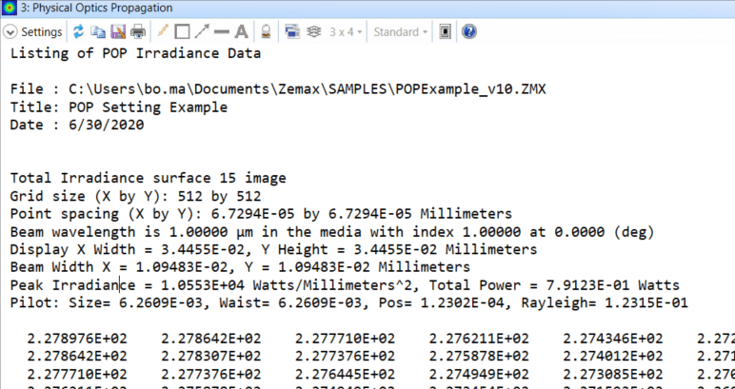The width and height of the screenshot is (735, 389).
Task: Open the help icon
Action: pos(468,31)
